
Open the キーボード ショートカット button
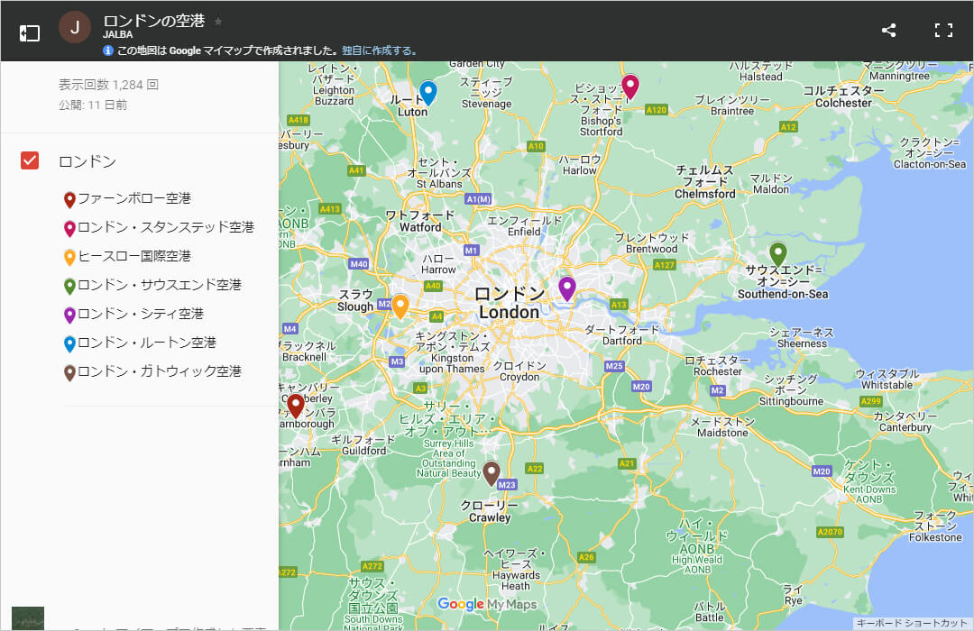(x=912, y=623)
